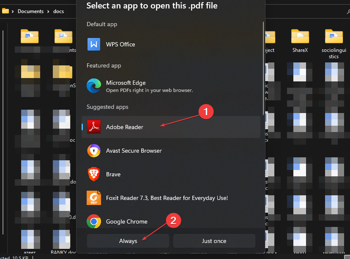Select the sociolinguistics folder in Explorer

click(x=334, y=44)
